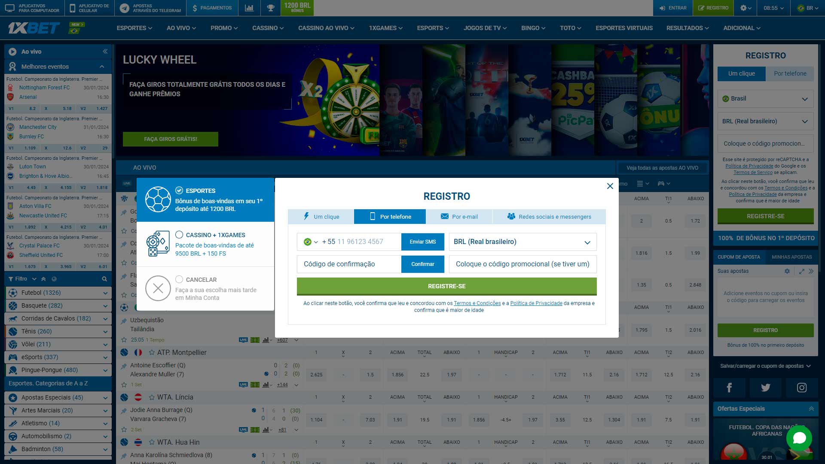The width and height of the screenshot is (825, 464).
Task: Open the country phone code dropdown
Action: tap(311, 242)
